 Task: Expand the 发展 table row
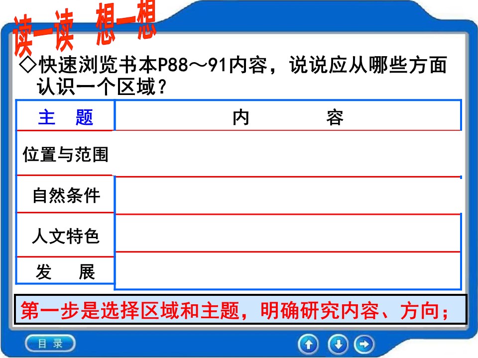[x=65, y=271]
